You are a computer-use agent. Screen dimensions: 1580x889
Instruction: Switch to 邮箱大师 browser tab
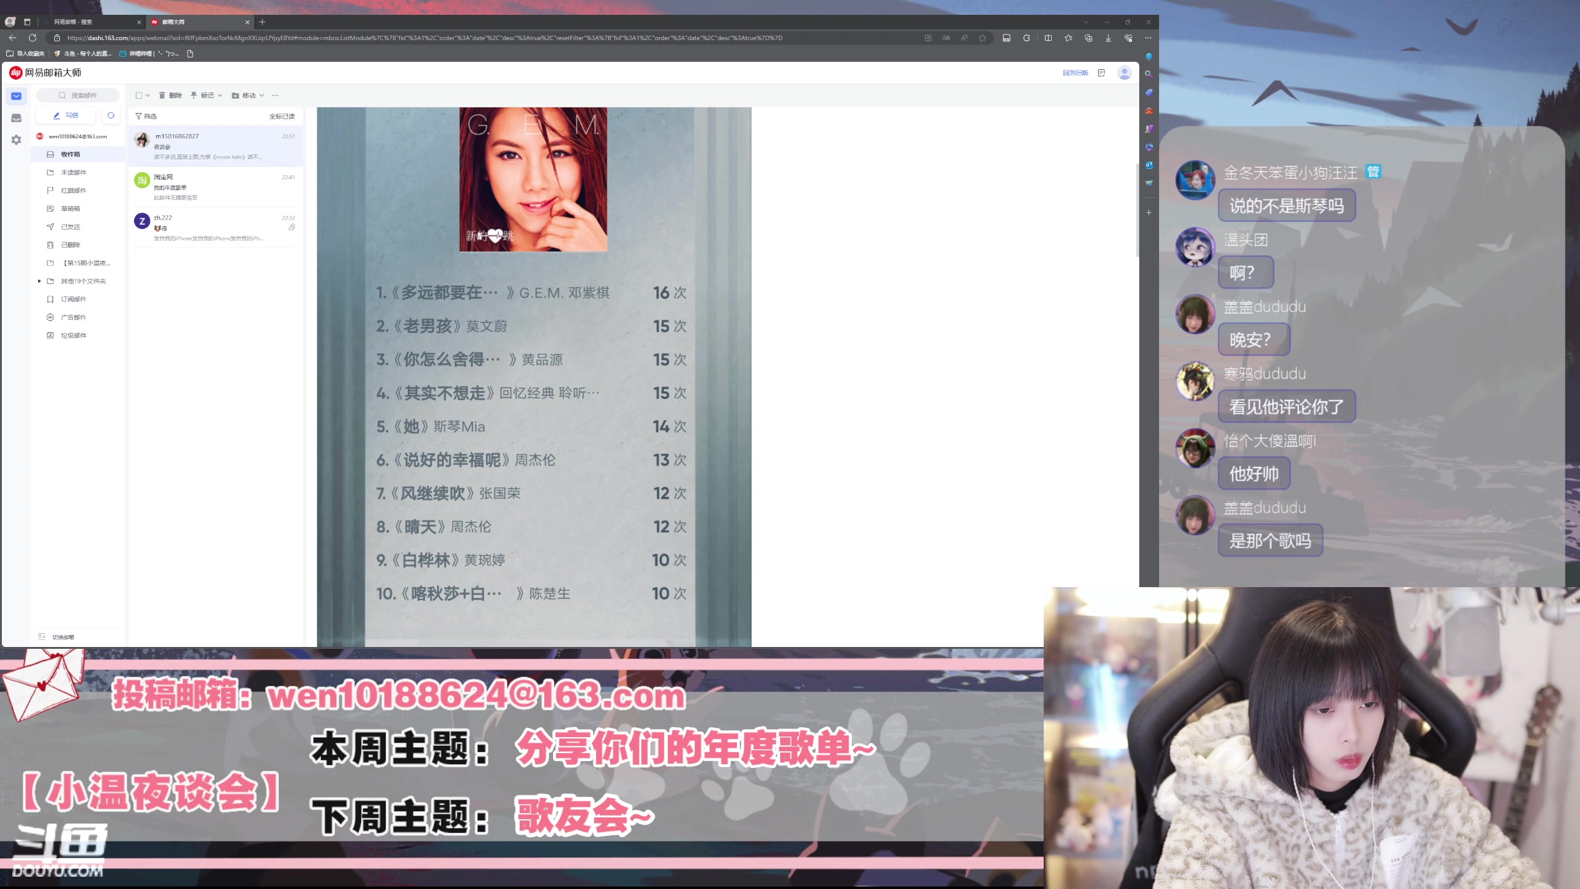point(199,22)
